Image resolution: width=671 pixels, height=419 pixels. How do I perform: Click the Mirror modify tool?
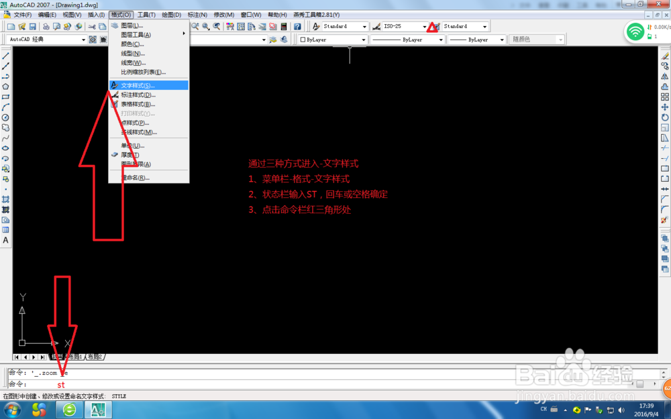(x=664, y=76)
